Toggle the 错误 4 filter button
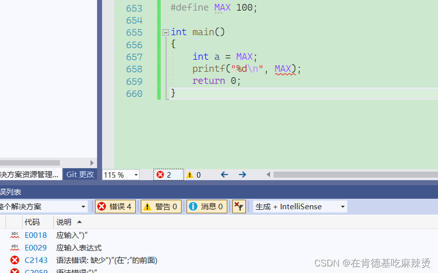The width and height of the screenshot is (438, 273). click(x=115, y=207)
